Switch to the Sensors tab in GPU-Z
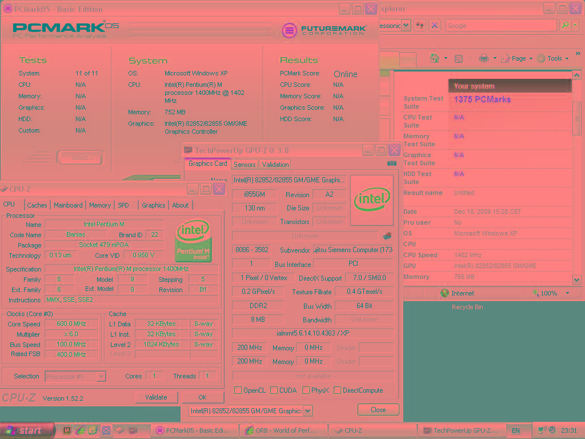 coord(245,164)
